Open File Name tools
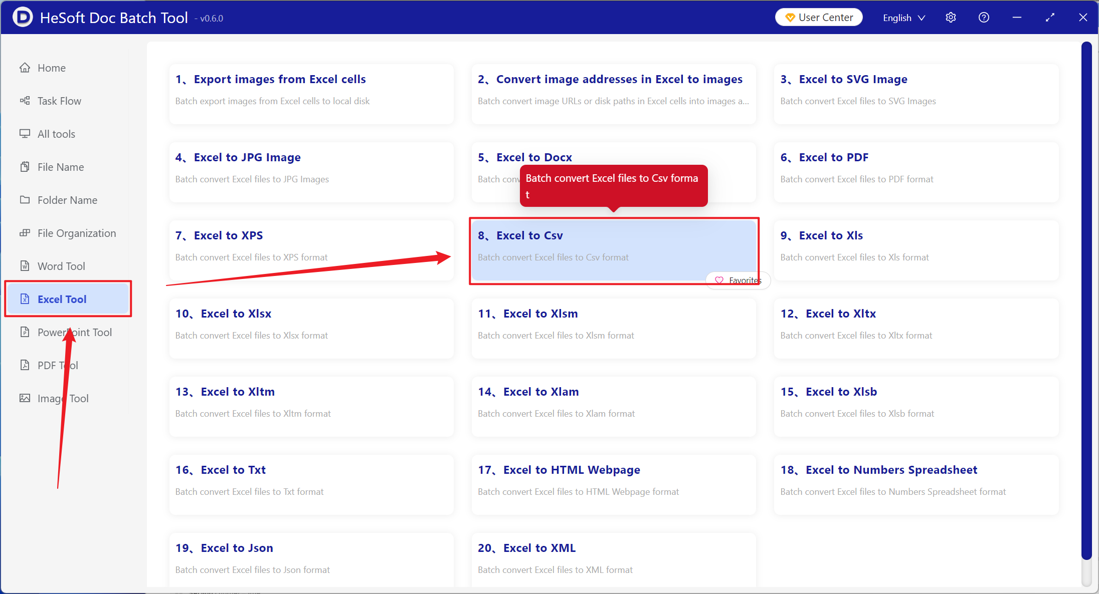Screen dimensions: 1099x594 (x=68, y=167)
